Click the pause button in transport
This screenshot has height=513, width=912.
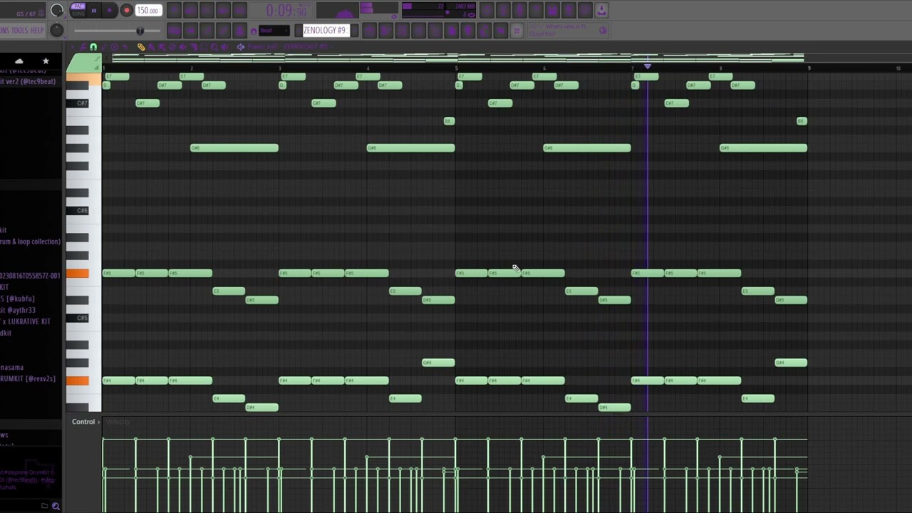(x=93, y=11)
